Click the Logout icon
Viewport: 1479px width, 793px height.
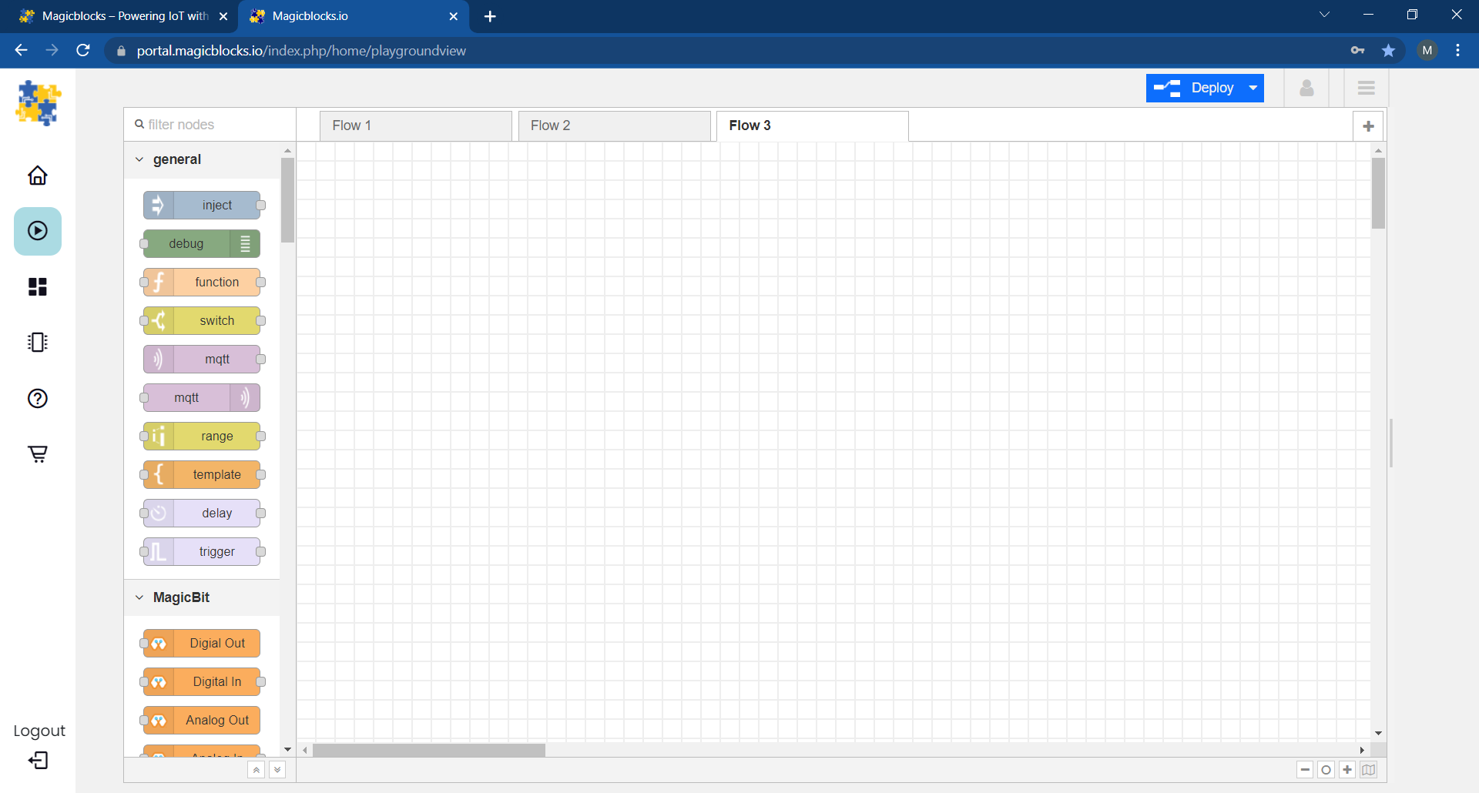pyautogui.click(x=38, y=761)
